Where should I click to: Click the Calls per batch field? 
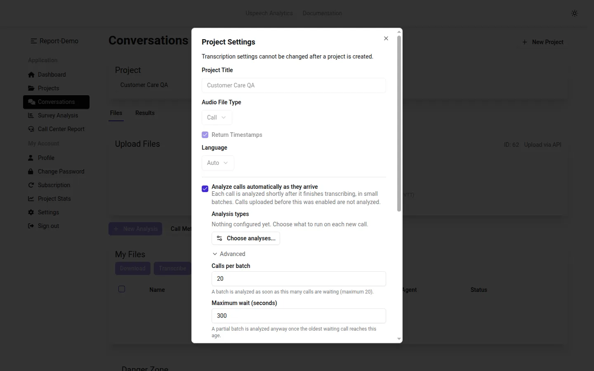point(299,279)
